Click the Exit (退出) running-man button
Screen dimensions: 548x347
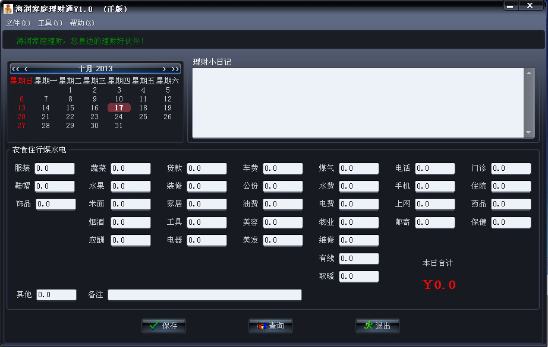point(377,326)
